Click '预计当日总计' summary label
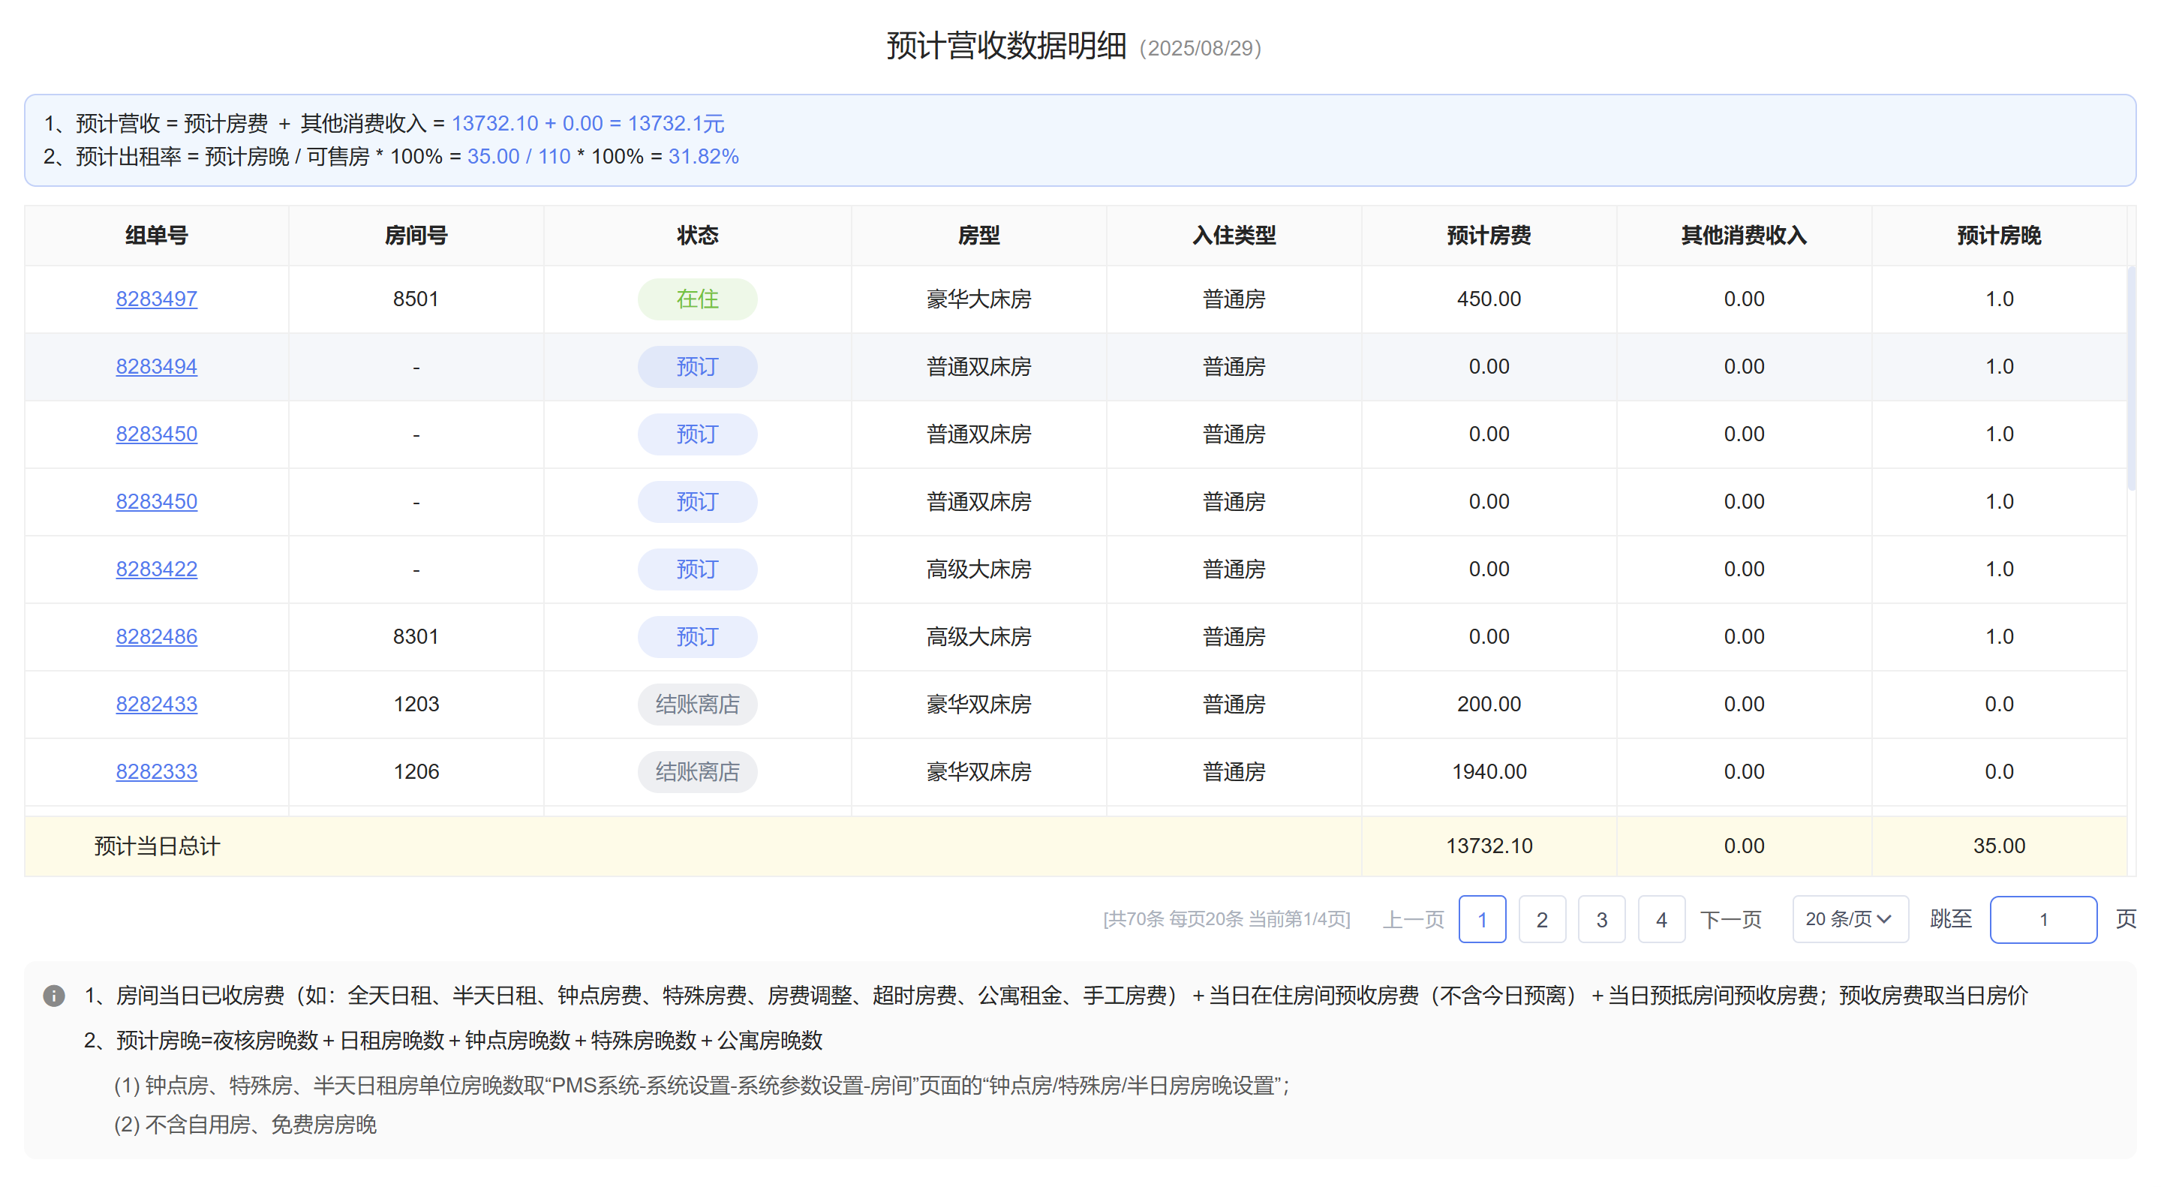The width and height of the screenshot is (2161, 1187). 157,846
